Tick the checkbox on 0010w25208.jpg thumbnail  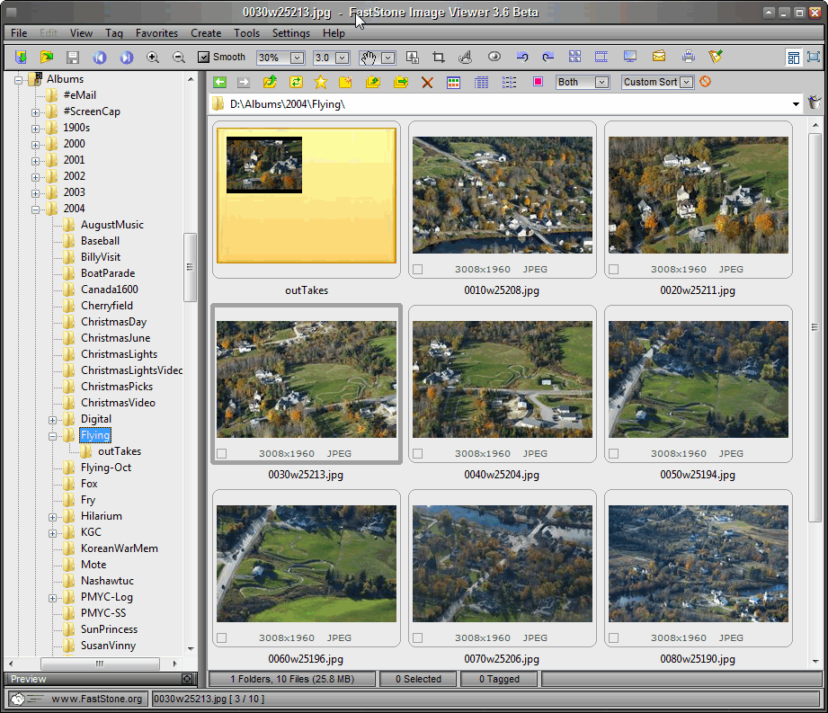coord(418,270)
